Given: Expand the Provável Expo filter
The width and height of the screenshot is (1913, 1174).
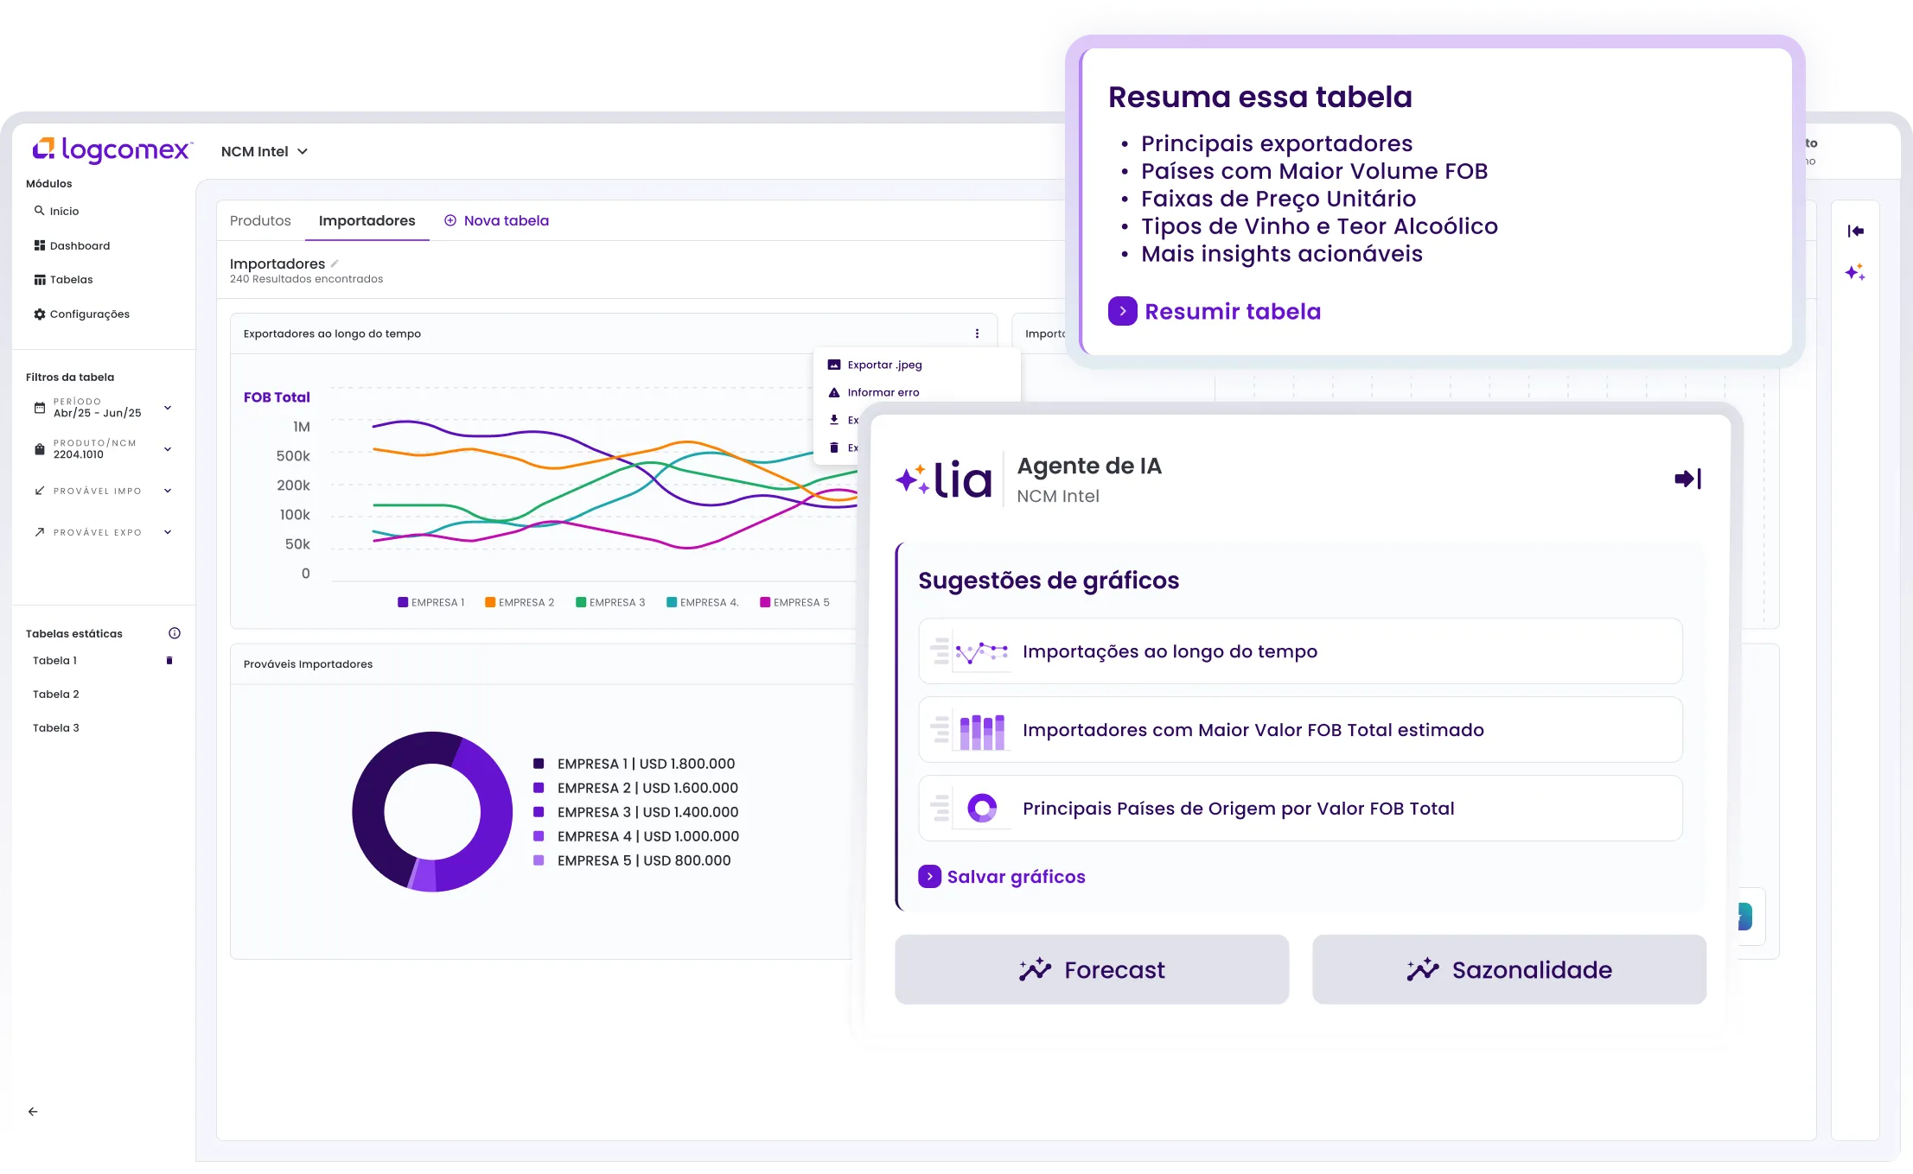Looking at the screenshot, I should (x=168, y=532).
